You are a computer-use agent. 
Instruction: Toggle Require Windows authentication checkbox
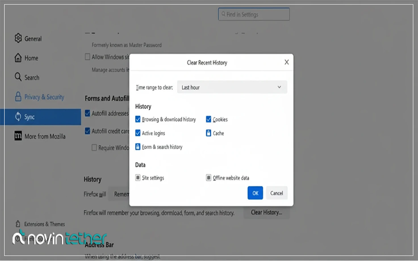94,147
